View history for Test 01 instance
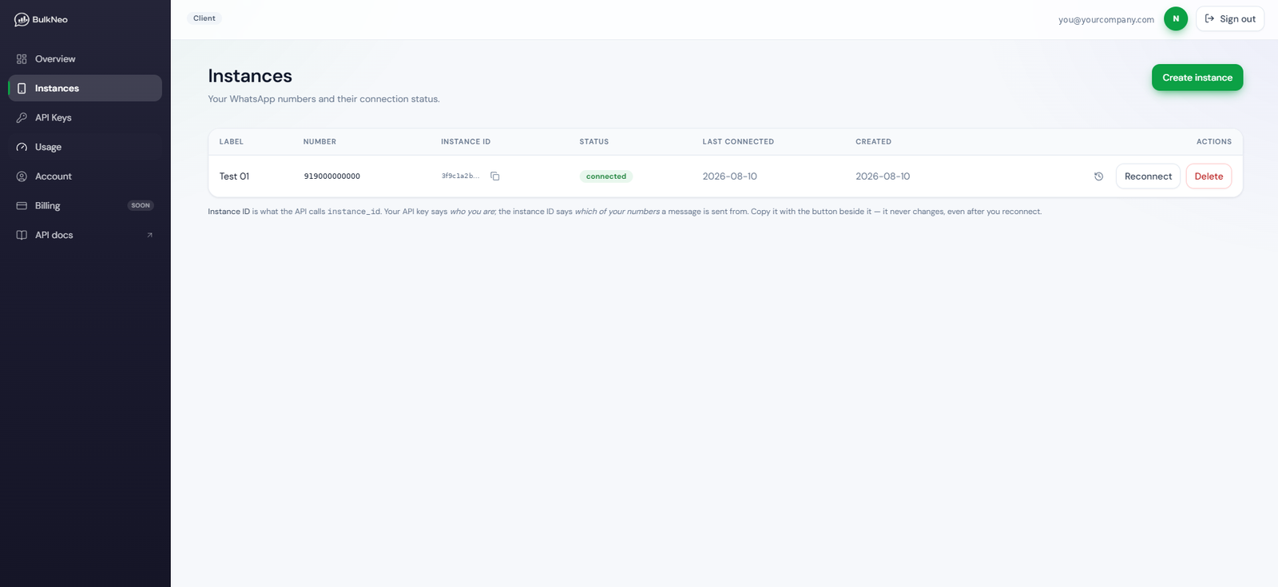The image size is (1278, 587). [x=1098, y=176]
